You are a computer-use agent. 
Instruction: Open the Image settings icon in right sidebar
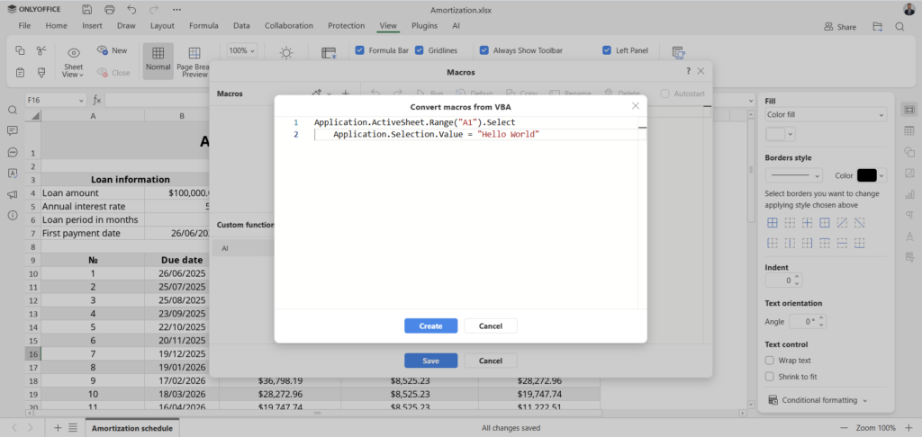909,173
